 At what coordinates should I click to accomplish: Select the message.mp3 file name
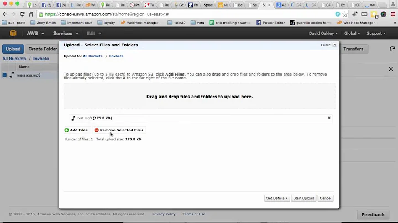(x=28, y=75)
